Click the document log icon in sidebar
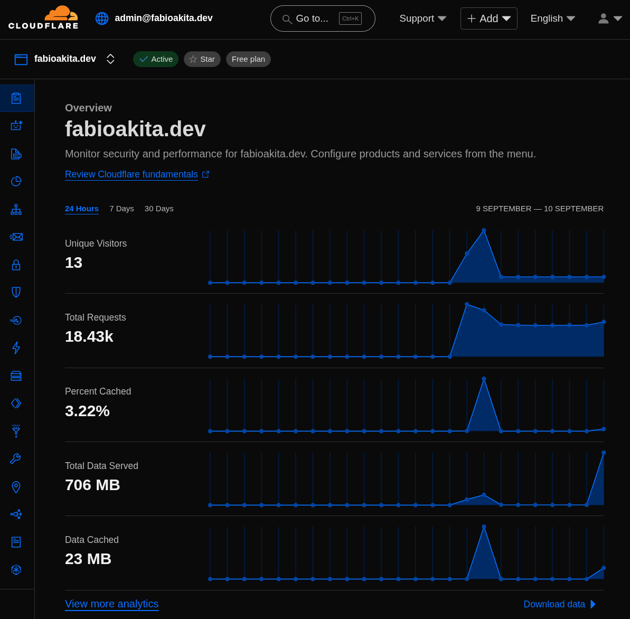Screen dimensions: 630x619 (16, 154)
